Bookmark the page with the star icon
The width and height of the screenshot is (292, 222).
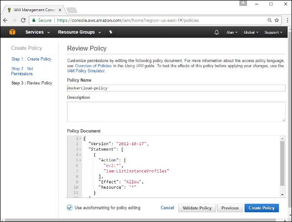click(x=277, y=20)
